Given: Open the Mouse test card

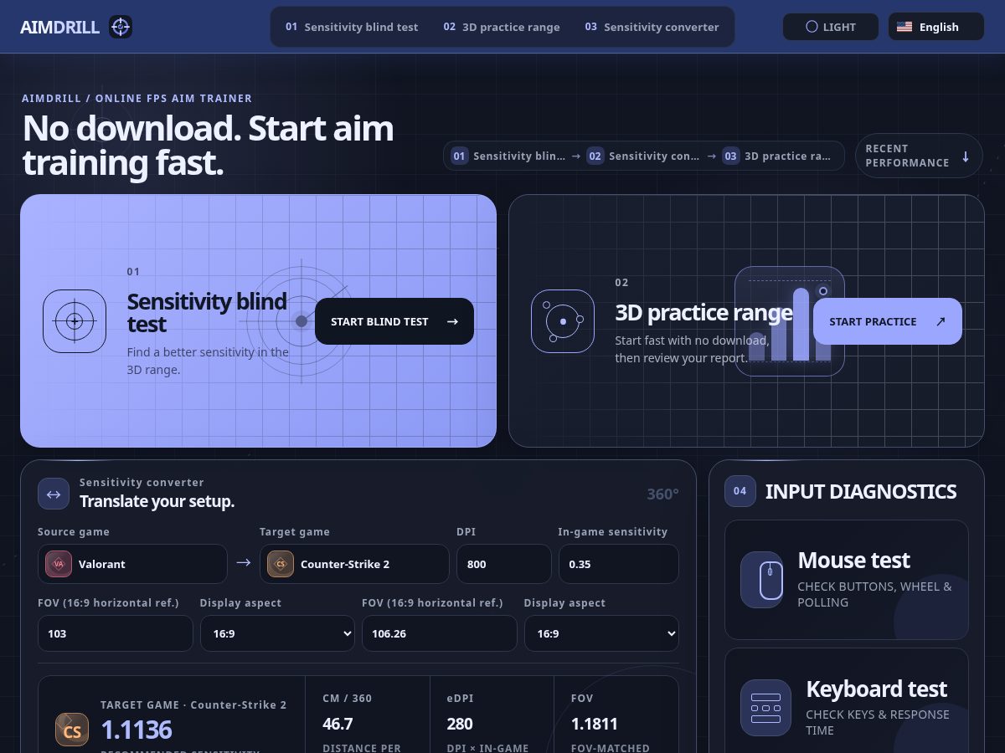Looking at the screenshot, I should (847, 580).
